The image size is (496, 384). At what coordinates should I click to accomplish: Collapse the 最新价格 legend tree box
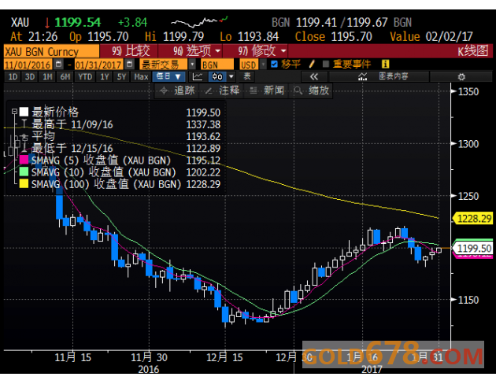click(14, 111)
